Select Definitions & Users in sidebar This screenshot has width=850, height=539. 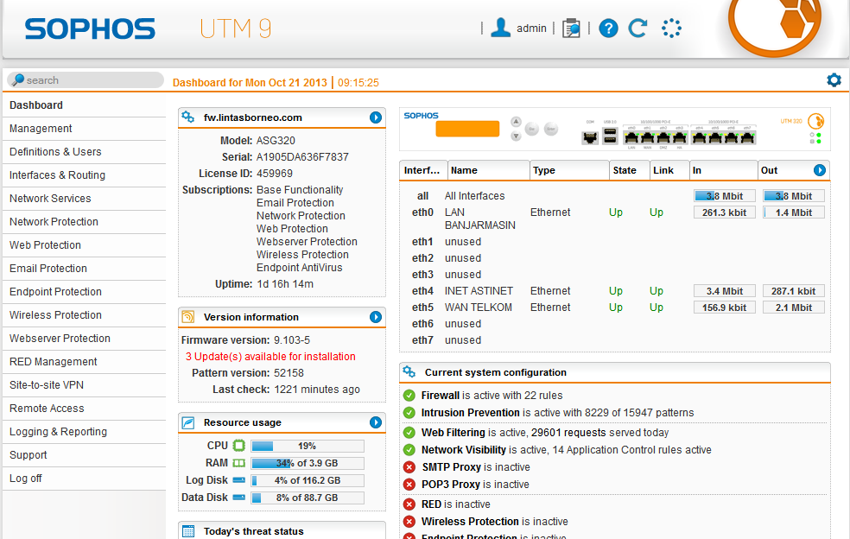click(x=84, y=152)
